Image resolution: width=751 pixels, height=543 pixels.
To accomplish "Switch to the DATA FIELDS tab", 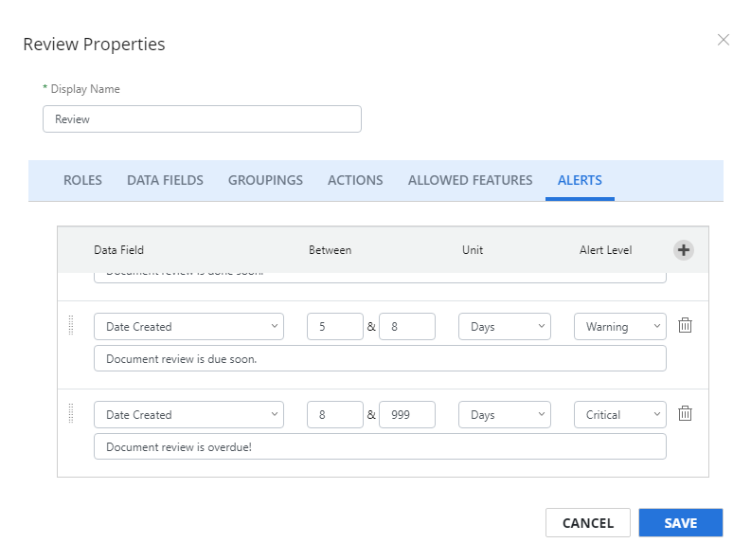I will pos(165,180).
